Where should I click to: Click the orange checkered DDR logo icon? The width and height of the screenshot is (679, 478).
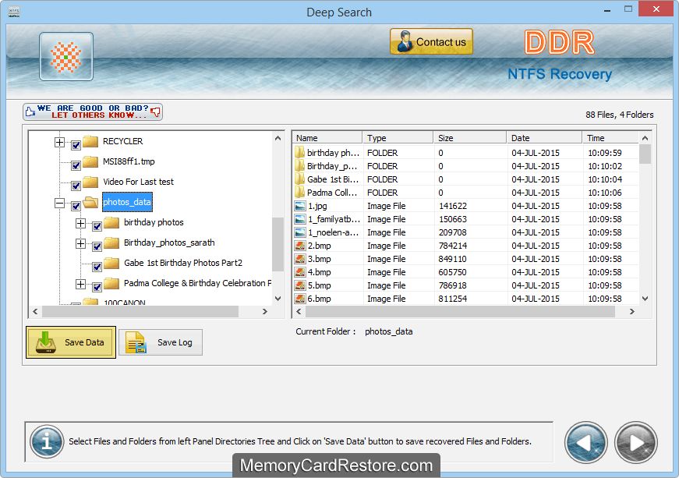65,56
